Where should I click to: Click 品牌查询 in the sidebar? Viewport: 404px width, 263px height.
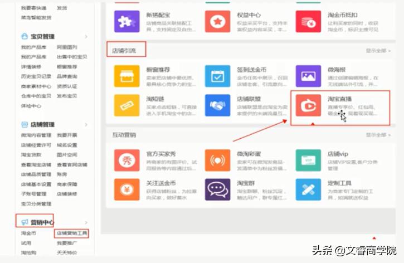pyautogui.click(x=67, y=76)
